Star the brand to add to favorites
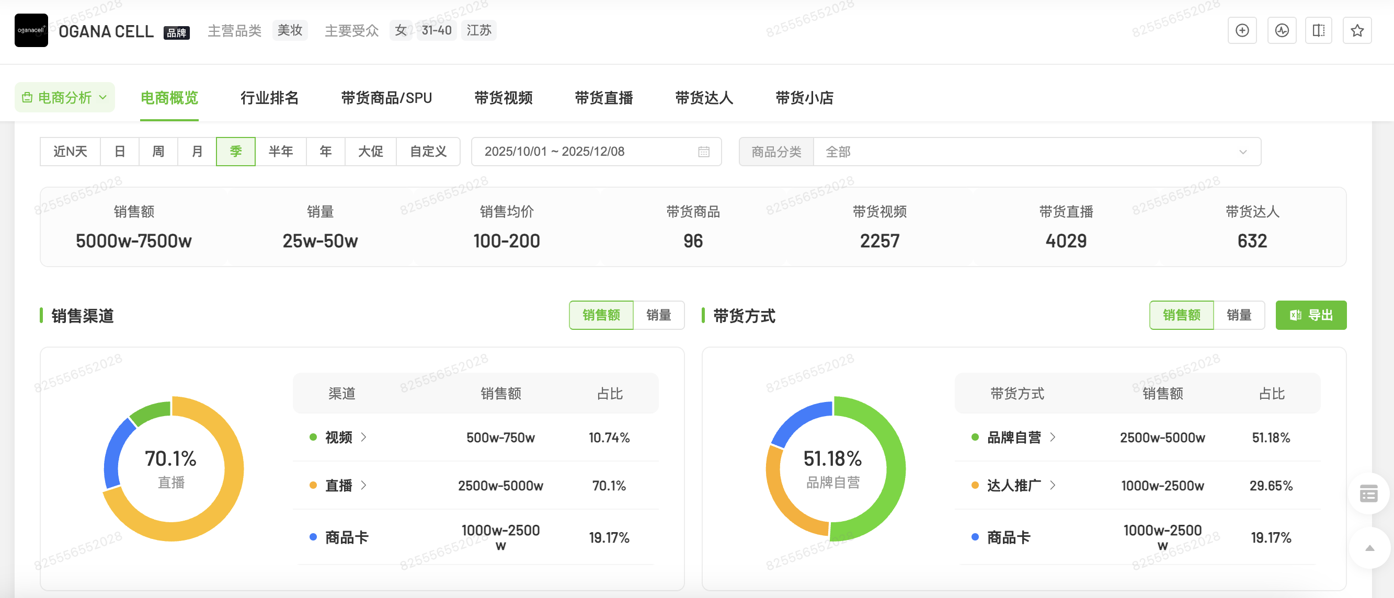The image size is (1394, 598). (x=1357, y=30)
